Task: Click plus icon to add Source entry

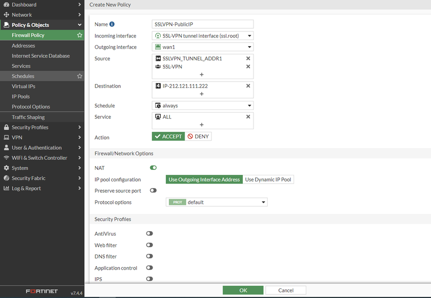Action: (x=202, y=74)
